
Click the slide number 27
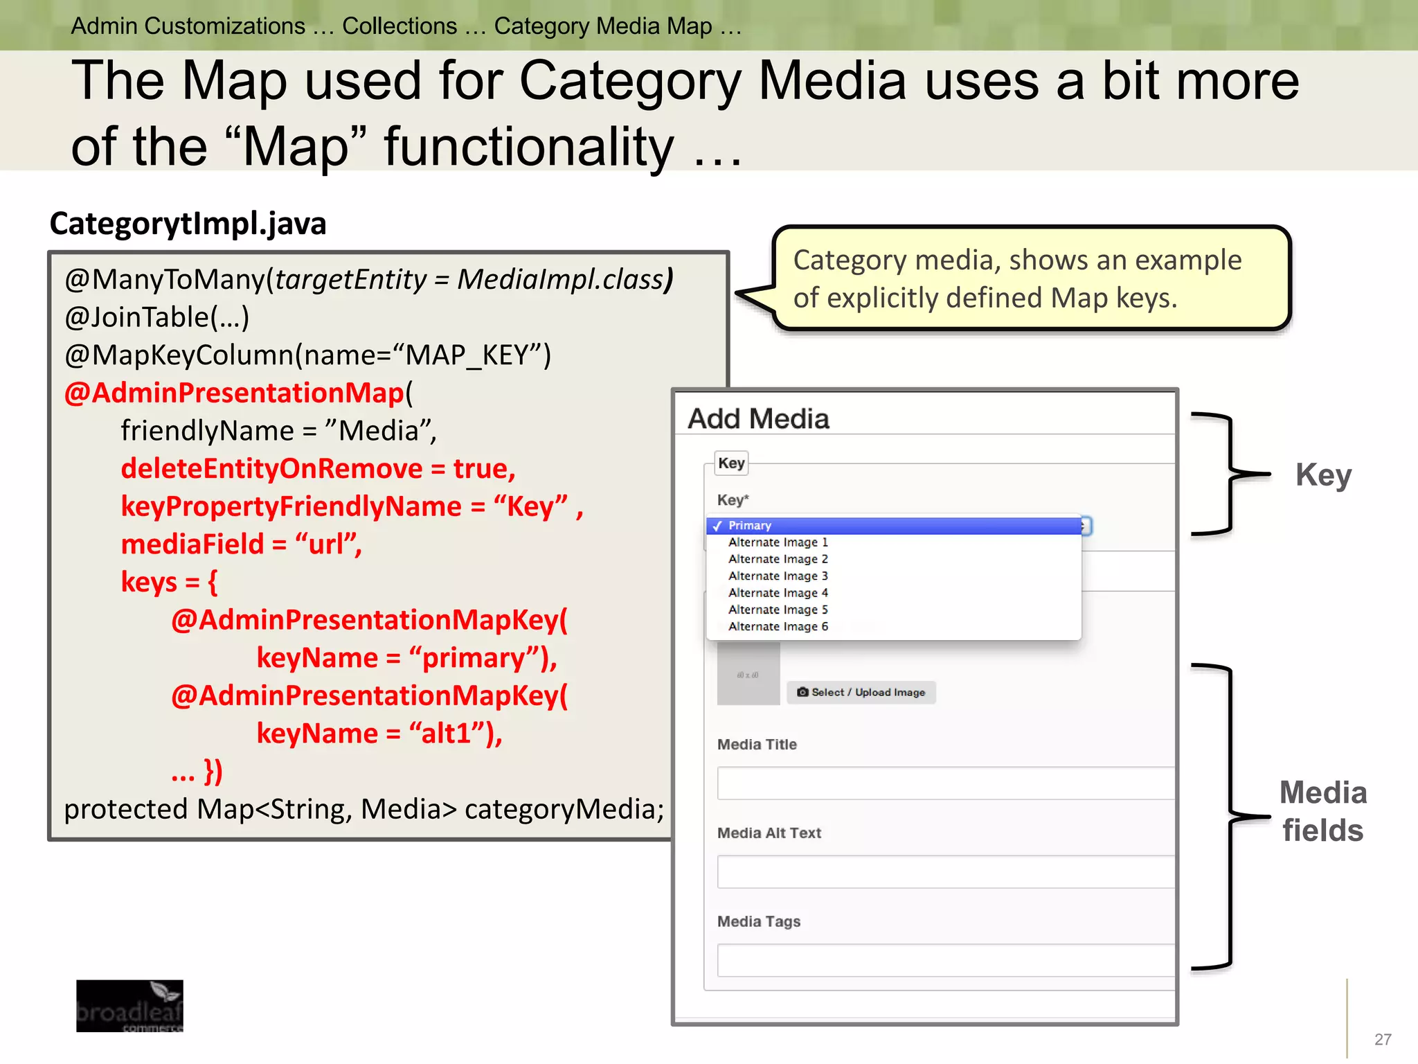(1383, 1039)
